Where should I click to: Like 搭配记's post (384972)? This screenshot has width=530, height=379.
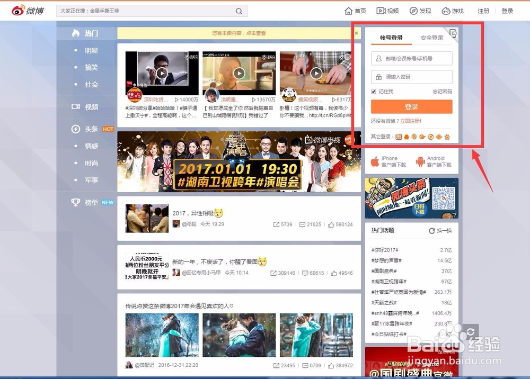click(340, 365)
